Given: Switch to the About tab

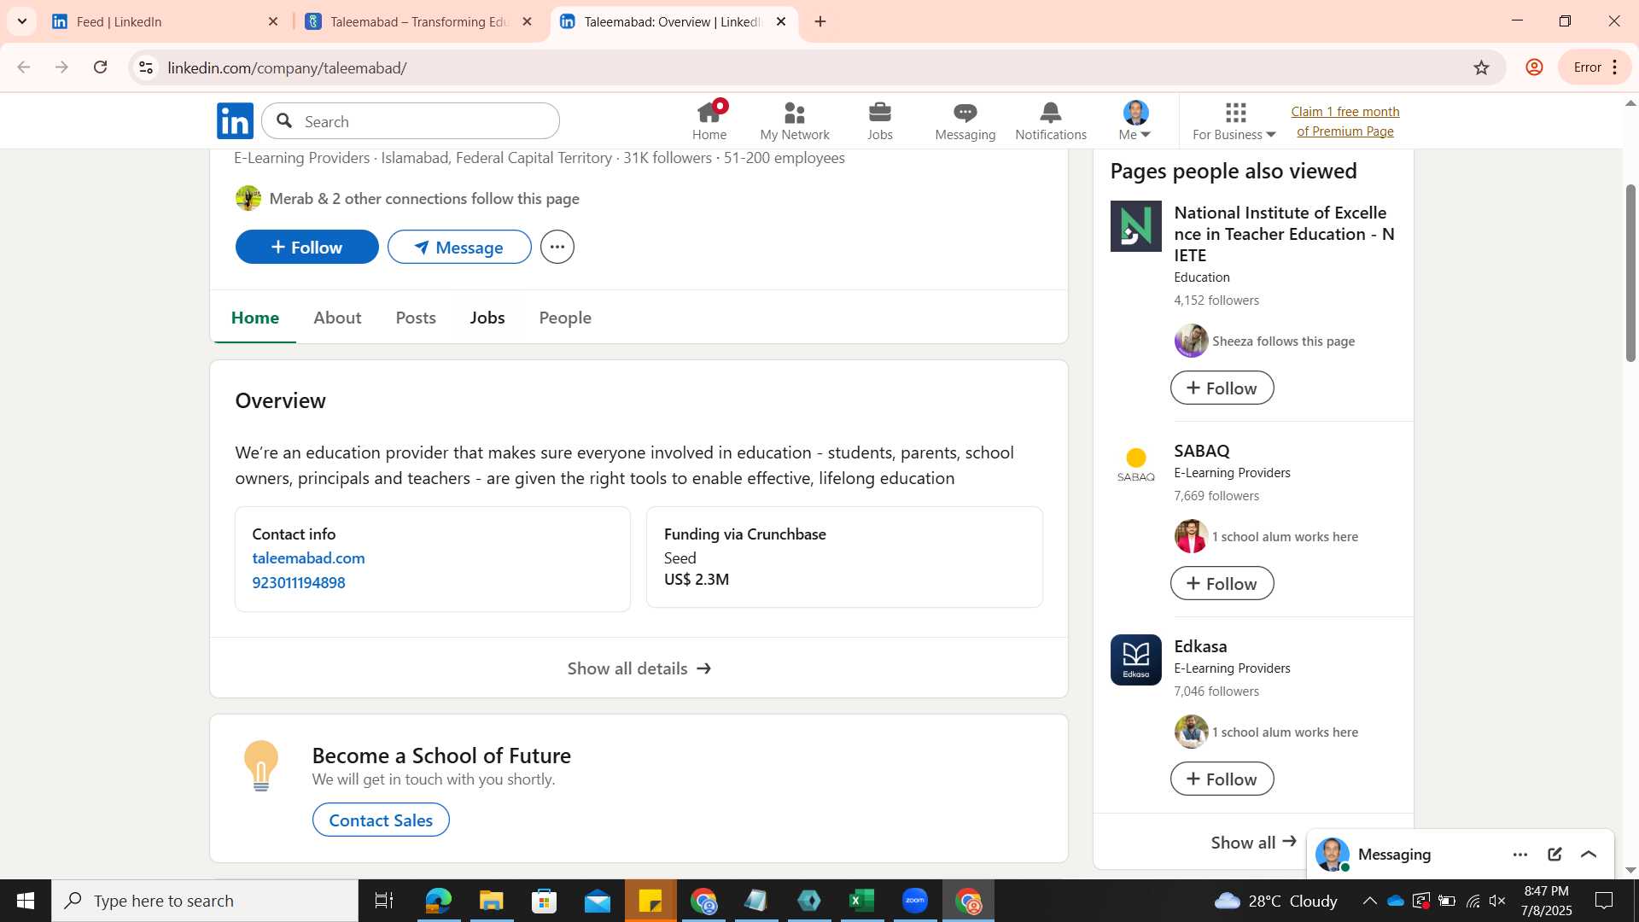Looking at the screenshot, I should [x=337, y=318].
